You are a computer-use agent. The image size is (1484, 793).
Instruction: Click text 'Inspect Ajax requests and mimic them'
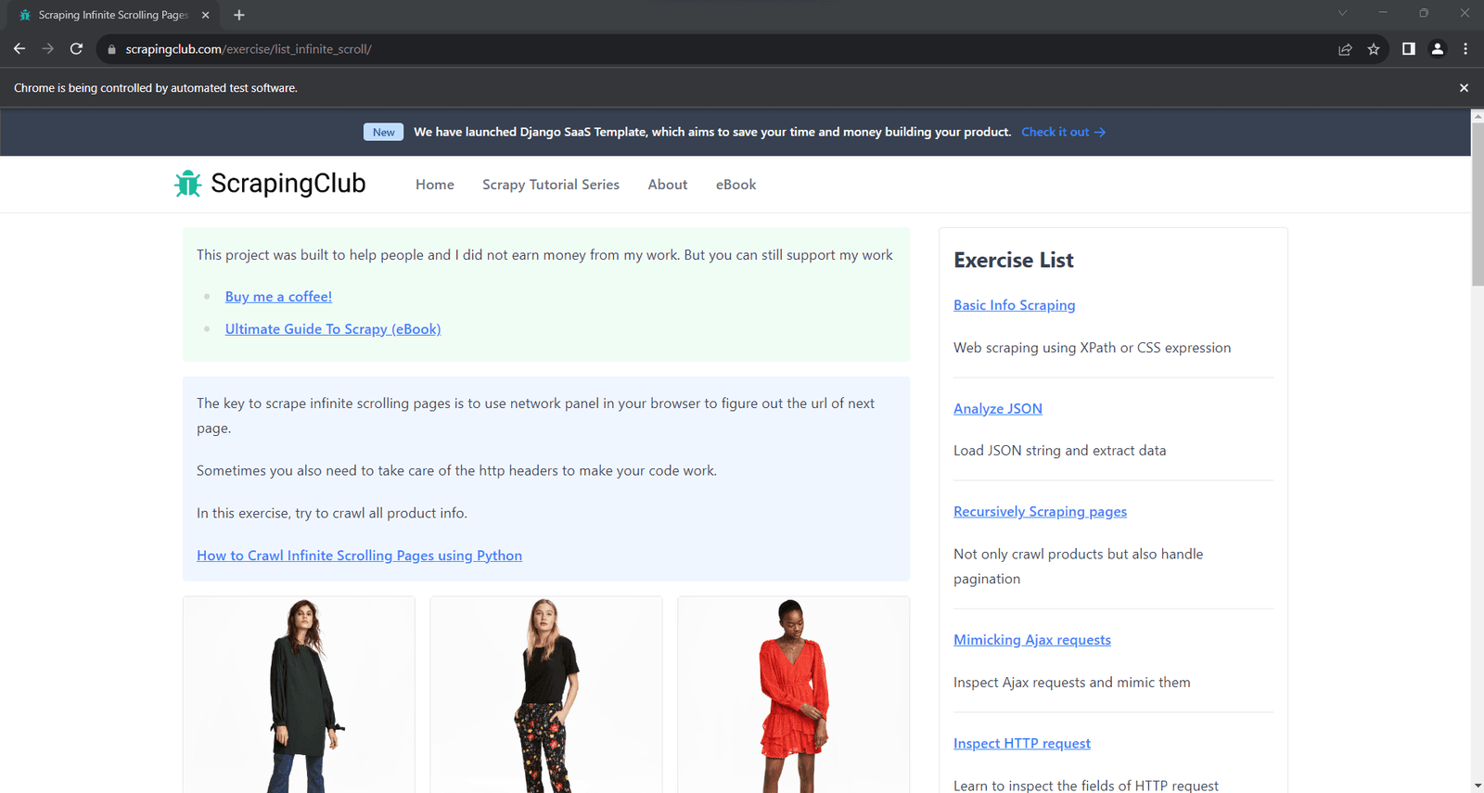pyautogui.click(x=1071, y=683)
